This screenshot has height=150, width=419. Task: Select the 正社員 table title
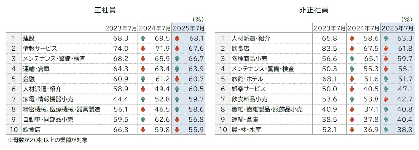click(x=105, y=10)
